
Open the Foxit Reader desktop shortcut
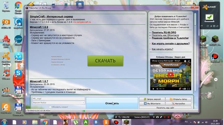(x=6, y=108)
